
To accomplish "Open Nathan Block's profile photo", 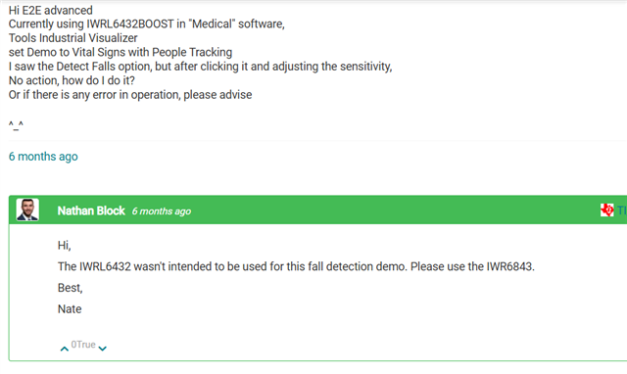I will [x=27, y=210].
